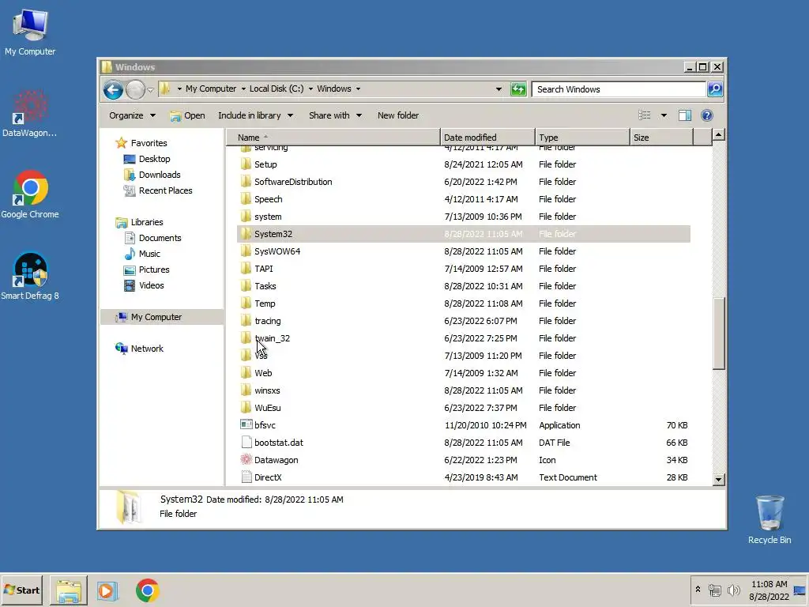Open the Share with menu
This screenshot has height=607, width=809.
[x=335, y=115]
